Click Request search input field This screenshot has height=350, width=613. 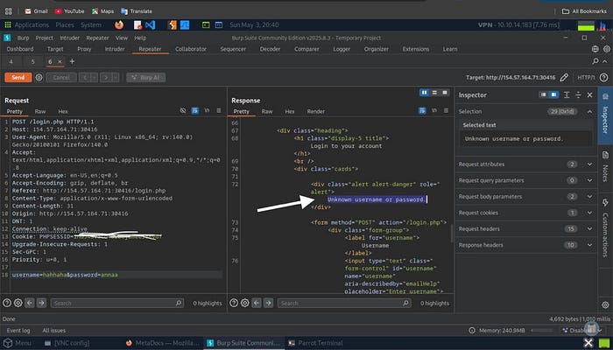116,303
